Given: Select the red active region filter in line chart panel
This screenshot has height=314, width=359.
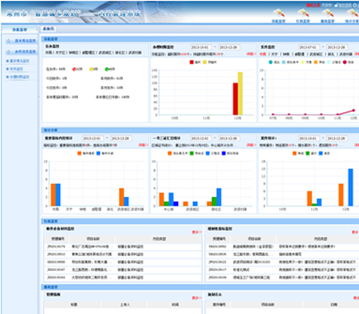Looking at the screenshot, I should tap(262, 54).
